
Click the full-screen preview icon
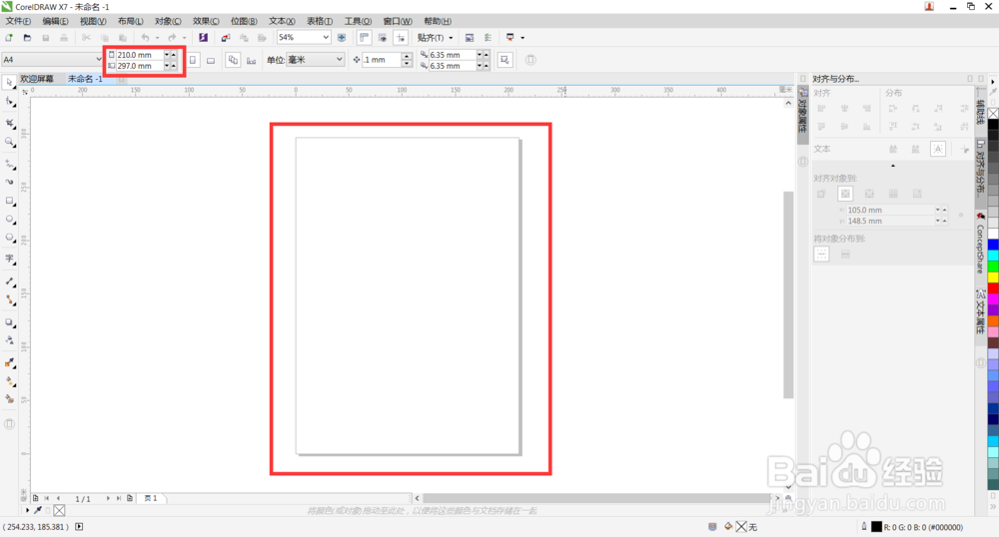point(342,38)
